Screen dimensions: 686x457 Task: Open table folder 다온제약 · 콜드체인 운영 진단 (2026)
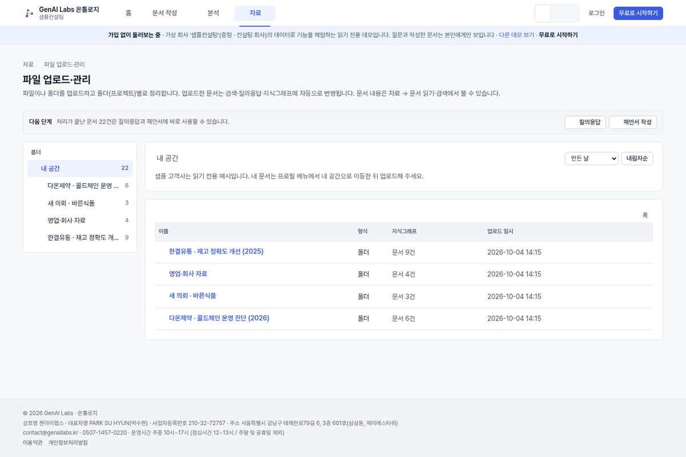(219, 318)
